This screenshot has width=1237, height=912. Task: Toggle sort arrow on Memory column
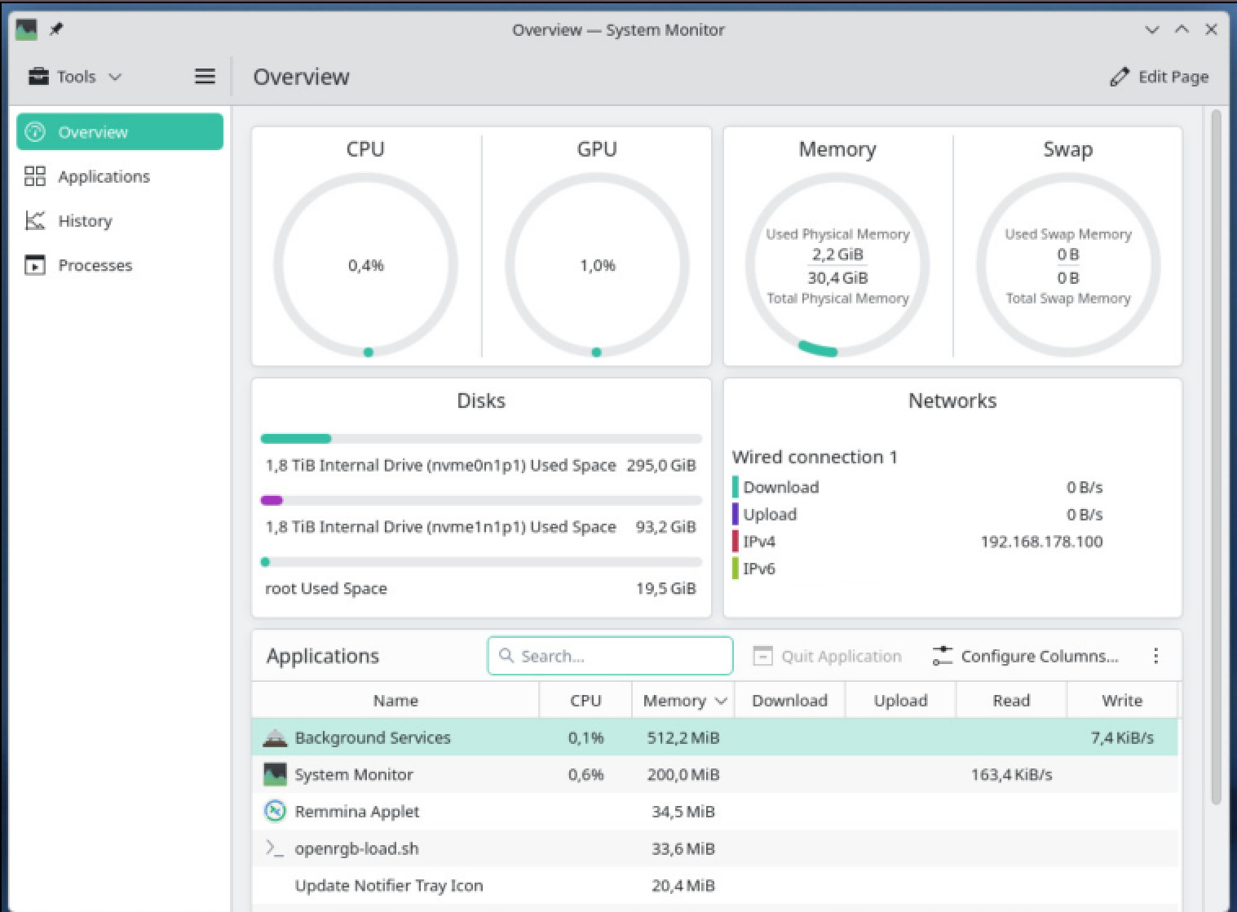pos(721,701)
